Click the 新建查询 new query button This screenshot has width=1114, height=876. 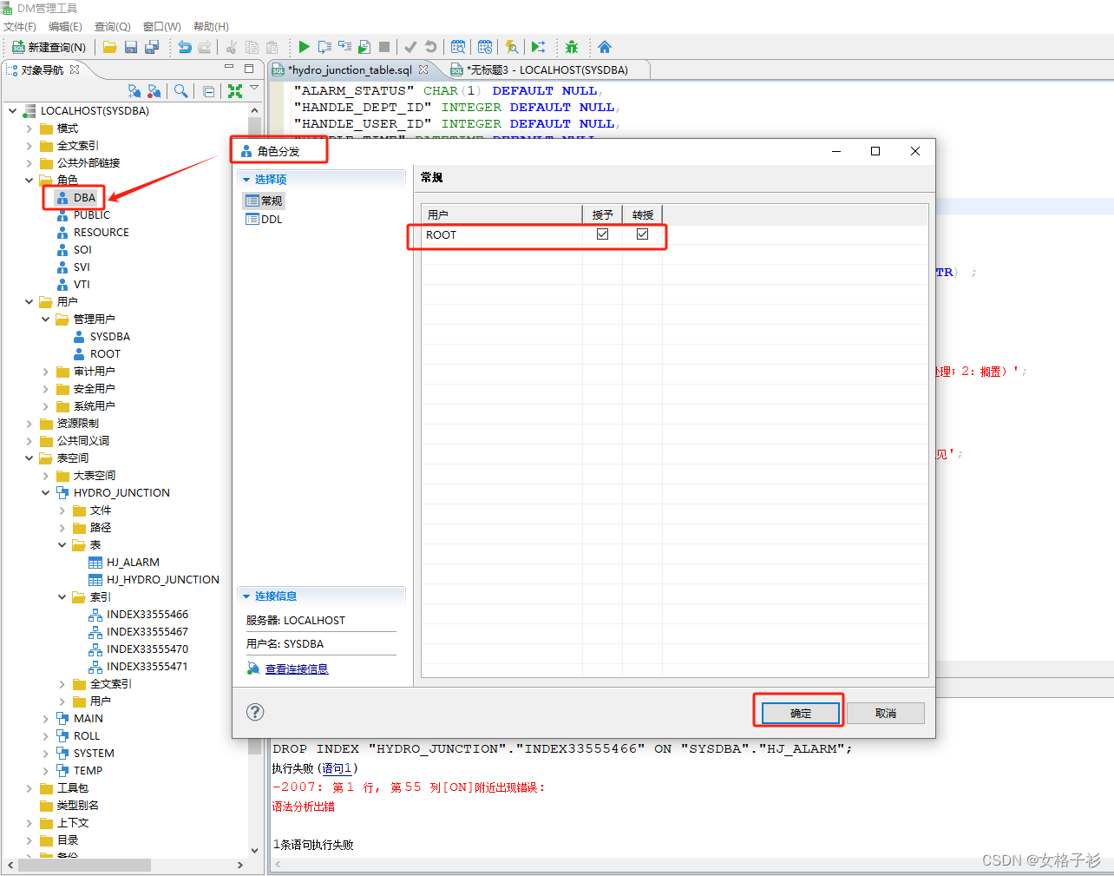coord(49,47)
